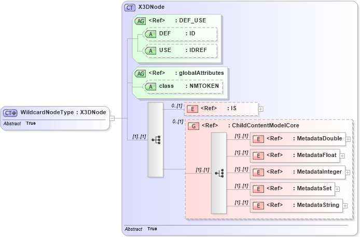Click Abstract True at X3DNode bottom

pos(141,229)
